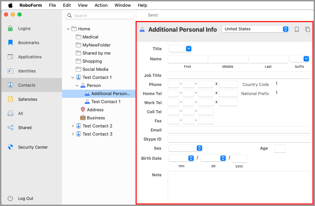Click the Phone extension field after x
Screen dimensions: 315x206
point(228,84)
